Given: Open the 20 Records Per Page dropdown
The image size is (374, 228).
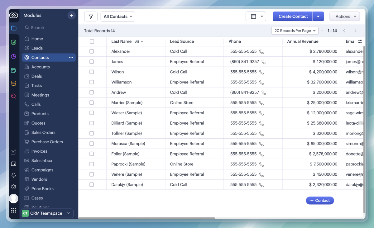Looking at the screenshot, I should pyautogui.click(x=295, y=31).
